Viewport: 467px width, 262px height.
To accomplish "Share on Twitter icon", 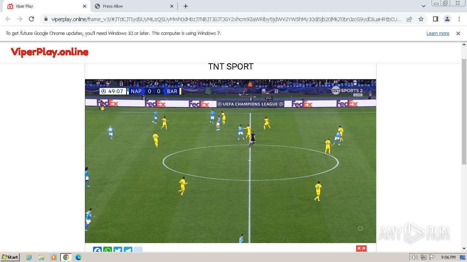I will [x=118, y=250].
